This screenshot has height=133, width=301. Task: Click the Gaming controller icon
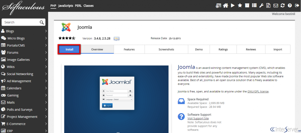coord(3,95)
